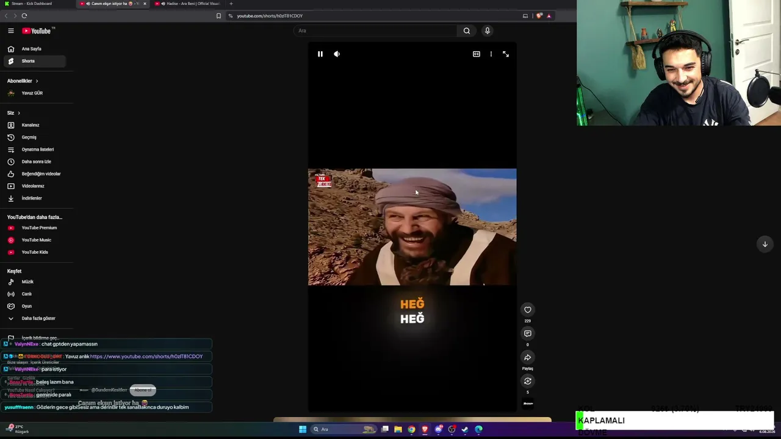Click the search magnifier button
Viewport: 781px width, 439px height.
click(x=467, y=30)
